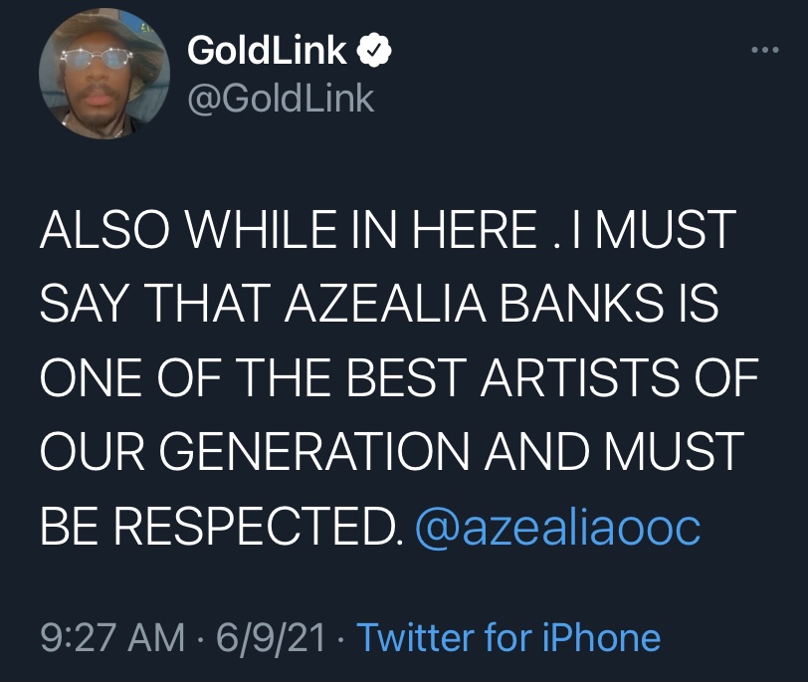
Task: Open the @GoldLink handle profile
Action: [281, 98]
